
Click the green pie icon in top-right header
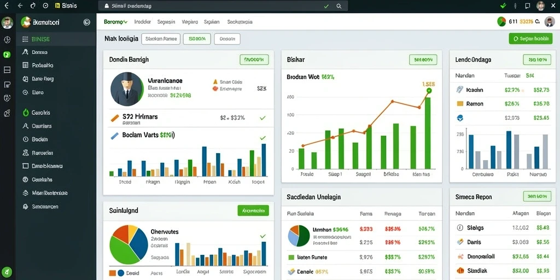click(x=502, y=21)
